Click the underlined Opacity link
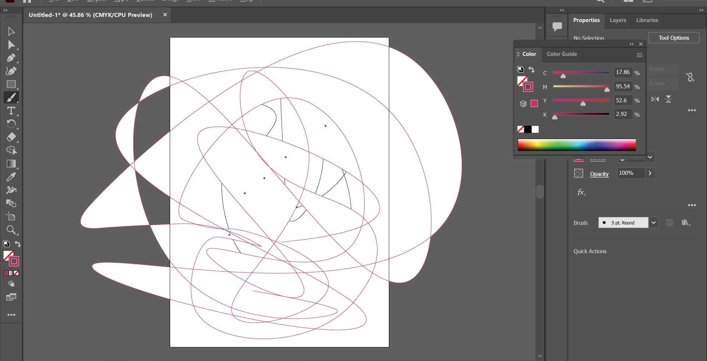 (599, 174)
